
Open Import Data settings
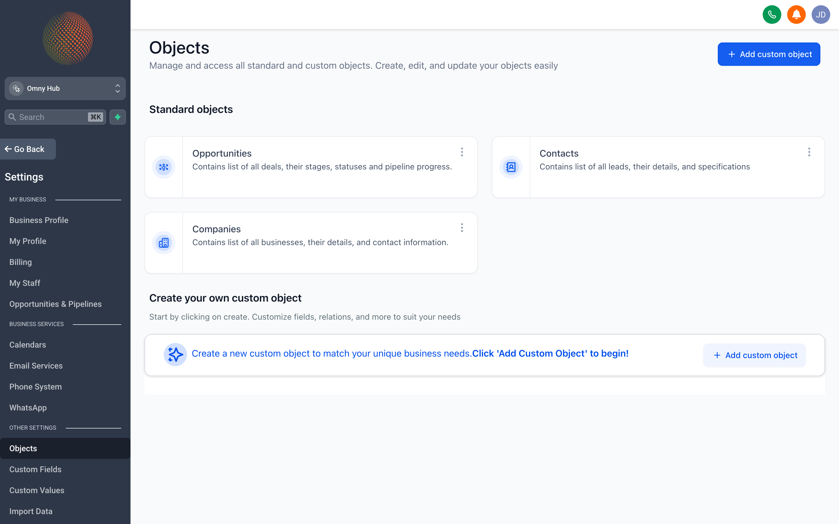point(31,511)
